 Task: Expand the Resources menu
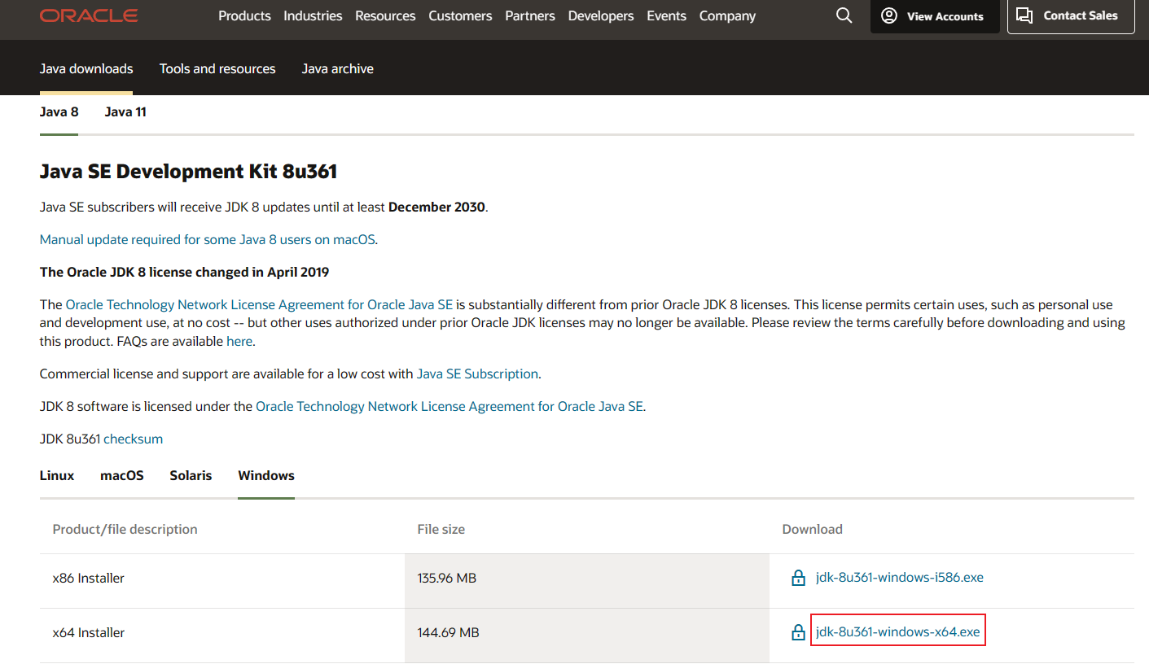385,15
